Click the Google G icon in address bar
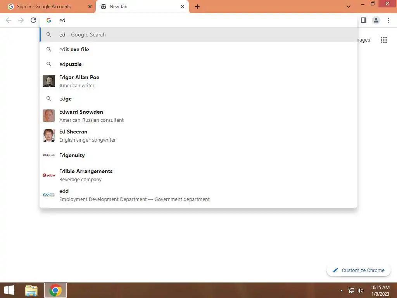 click(49, 20)
